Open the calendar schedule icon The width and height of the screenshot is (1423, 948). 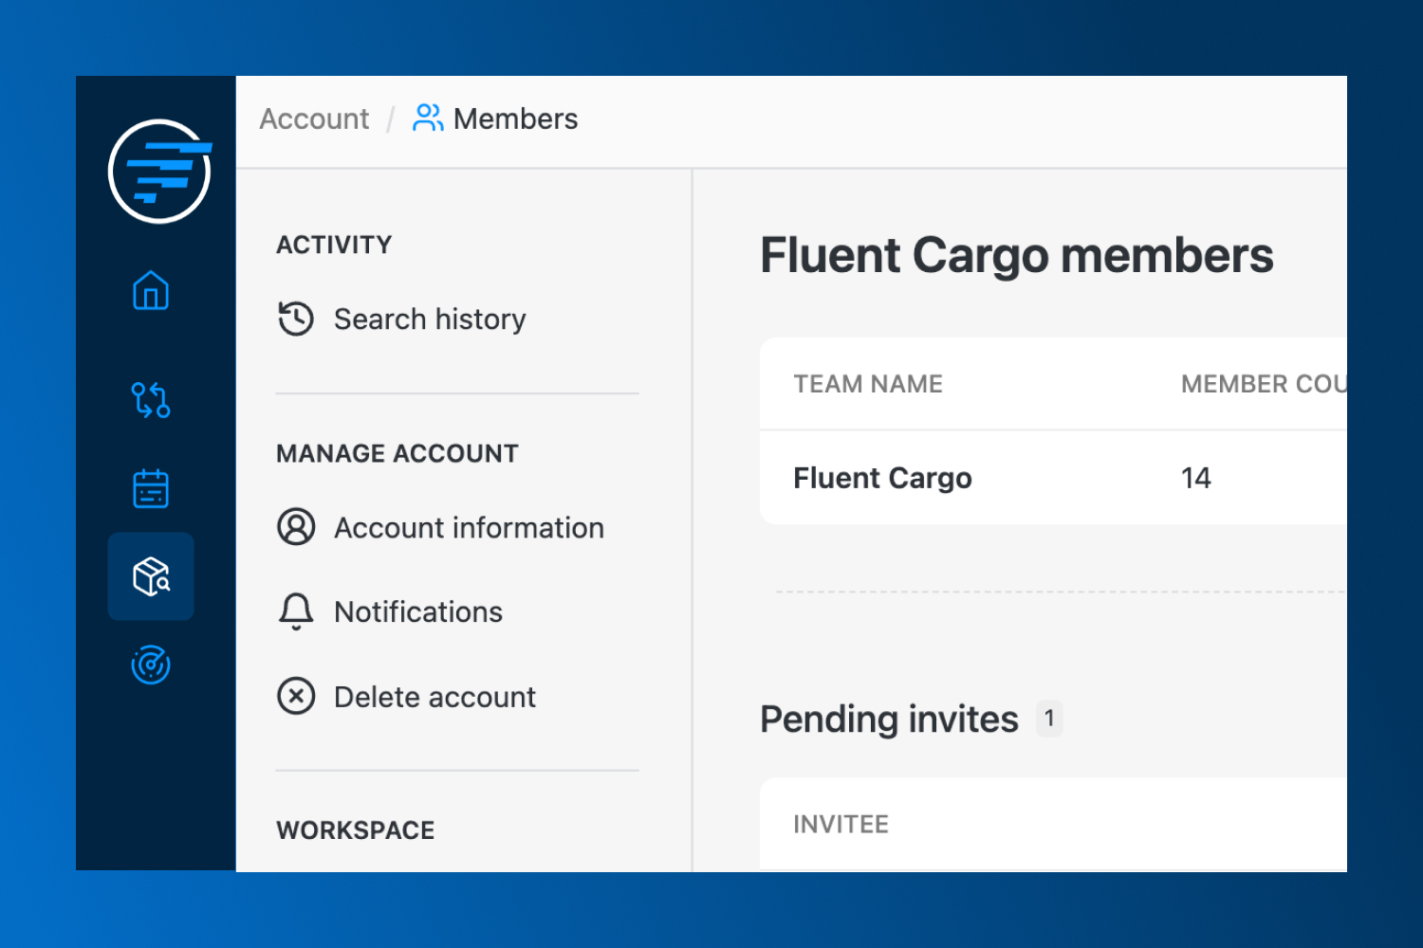151,488
